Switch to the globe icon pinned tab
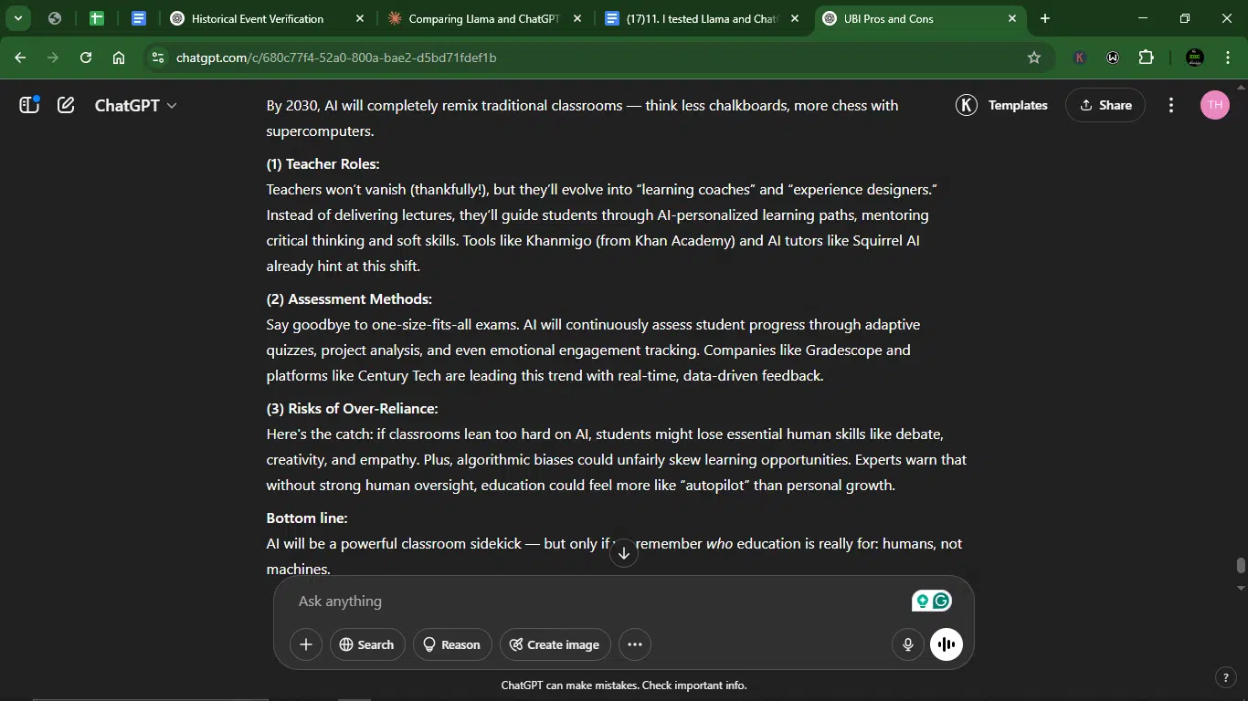This screenshot has height=701, width=1248. click(55, 18)
